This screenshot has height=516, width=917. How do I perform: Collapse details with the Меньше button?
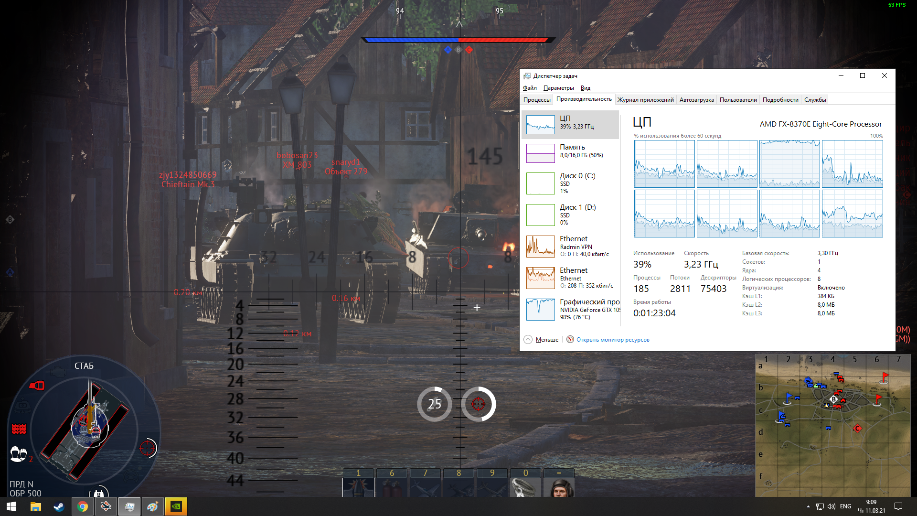[x=541, y=340]
